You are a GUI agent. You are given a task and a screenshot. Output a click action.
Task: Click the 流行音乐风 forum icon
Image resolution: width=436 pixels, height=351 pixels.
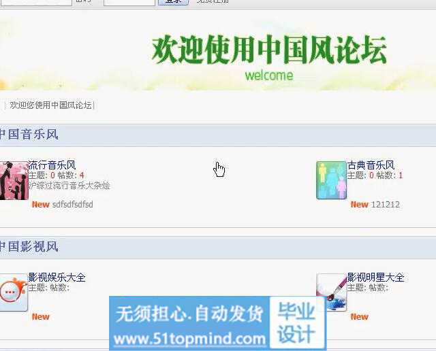click(x=14, y=180)
